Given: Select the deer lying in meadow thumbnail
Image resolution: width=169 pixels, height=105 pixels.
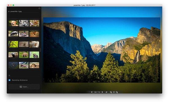Looking at the screenshot, I should 24,65.
